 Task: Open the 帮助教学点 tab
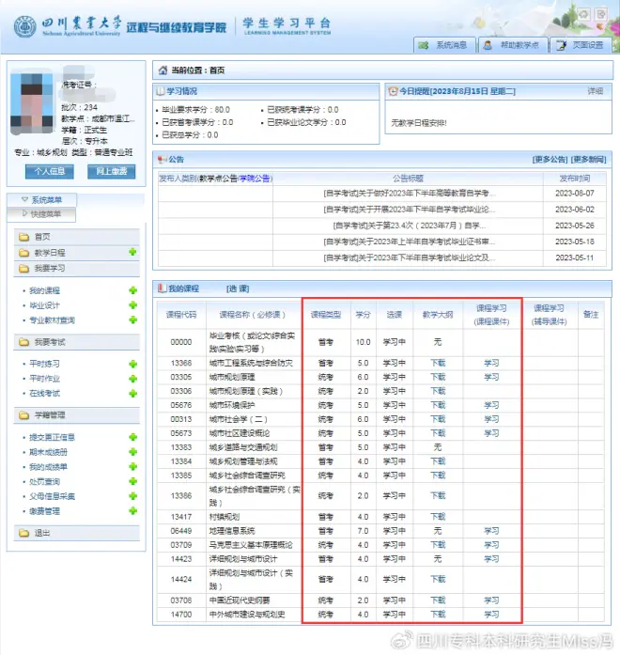tap(512, 45)
